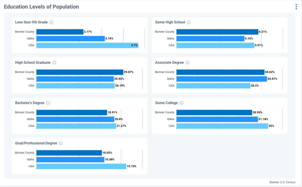Expand details for the Some High School card
The height and width of the screenshot is (187, 302).
click(x=189, y=22)
